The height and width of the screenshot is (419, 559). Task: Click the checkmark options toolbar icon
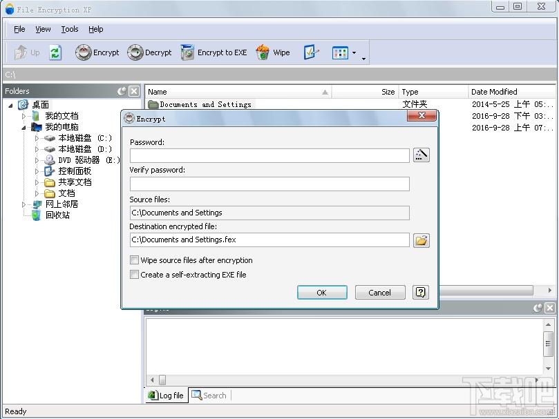(311, 52)
